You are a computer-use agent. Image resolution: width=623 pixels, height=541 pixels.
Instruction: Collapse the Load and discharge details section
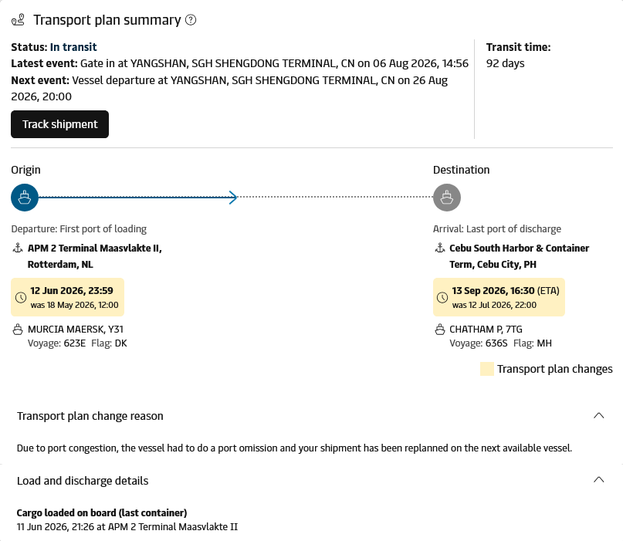pyautogui.click(x=599, y=480)
